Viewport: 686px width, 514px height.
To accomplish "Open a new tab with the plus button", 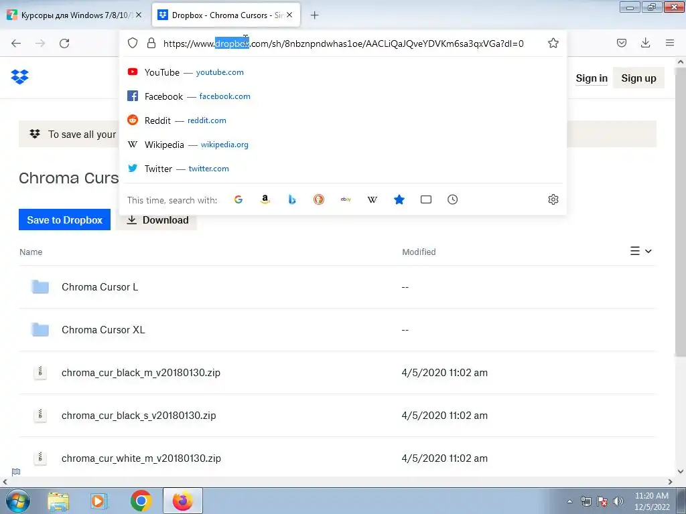I will click(x=315, y=15).
